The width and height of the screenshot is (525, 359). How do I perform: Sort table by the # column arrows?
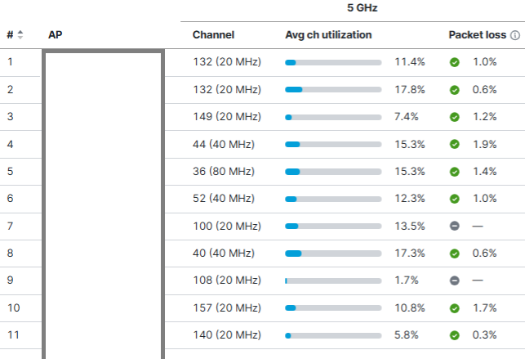tap(20, 35)
